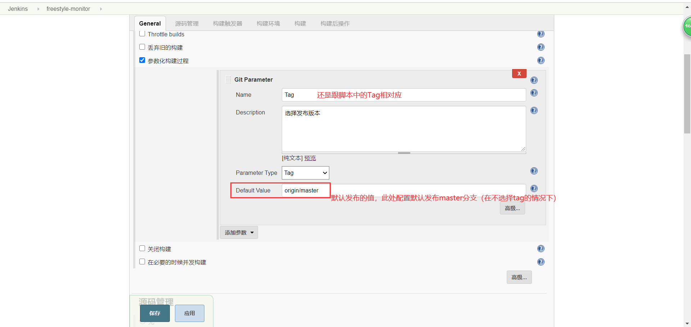Switch to the 源码管理 tab

(187, 23)
